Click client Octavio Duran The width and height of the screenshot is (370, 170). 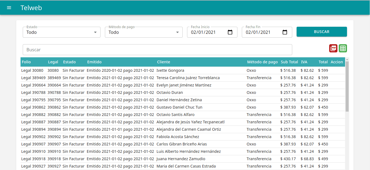[x=170, y=93]
